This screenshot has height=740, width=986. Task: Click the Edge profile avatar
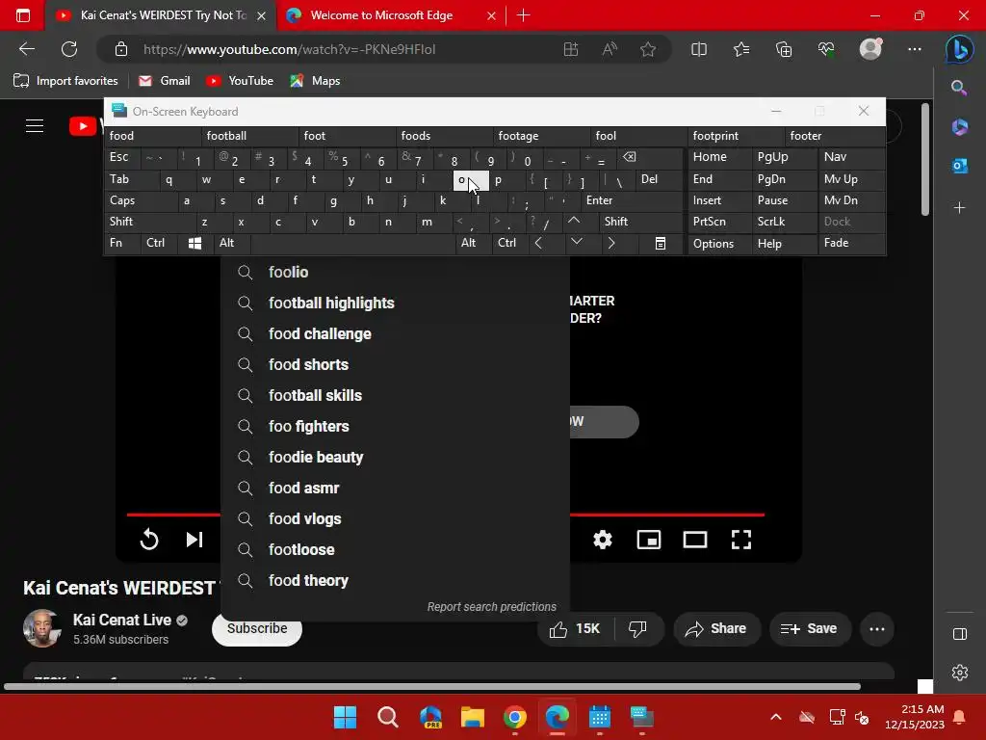point(870,49)
